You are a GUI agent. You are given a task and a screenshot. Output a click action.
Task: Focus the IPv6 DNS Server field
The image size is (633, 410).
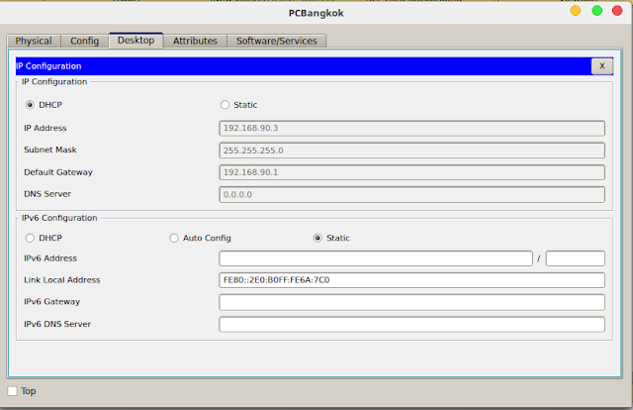click(411, 324)
